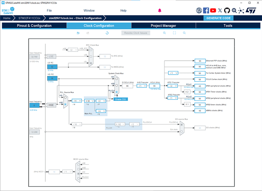Edit the HCLK (MHz) value field
This screenshot has width=262, height=191.
click(x=155, y=86)
